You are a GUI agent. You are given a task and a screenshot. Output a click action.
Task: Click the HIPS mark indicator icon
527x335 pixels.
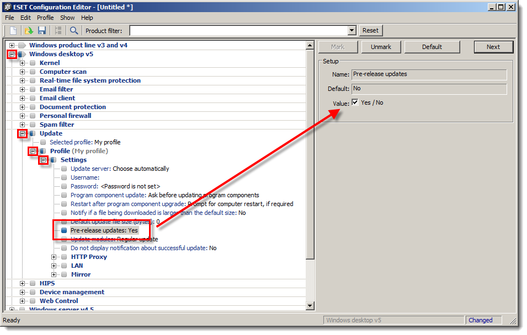33,284
